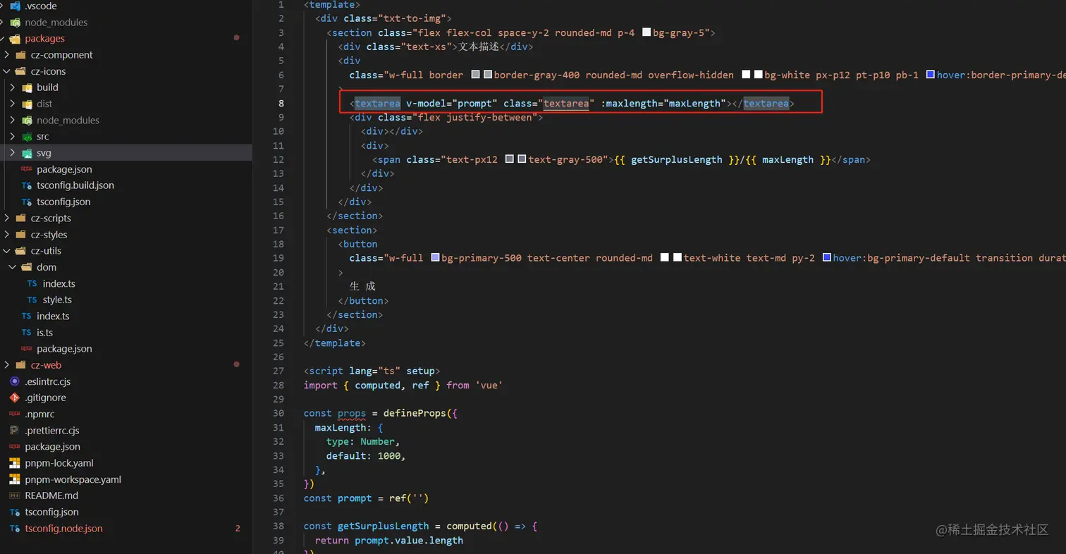Image resolution: width=1066 pixels, height=554 pixels.
Task: Click the color swatch before bg-gray-5
Action: (x=647, y=32)
